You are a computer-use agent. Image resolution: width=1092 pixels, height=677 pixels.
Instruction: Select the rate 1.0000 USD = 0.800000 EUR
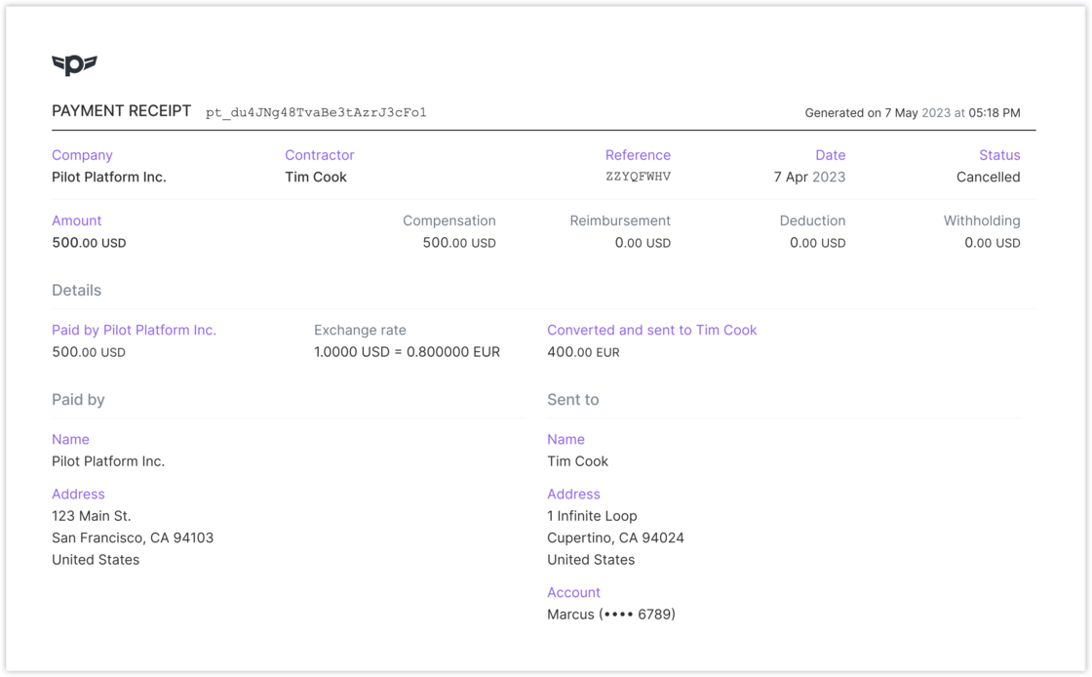pos(407,352)
